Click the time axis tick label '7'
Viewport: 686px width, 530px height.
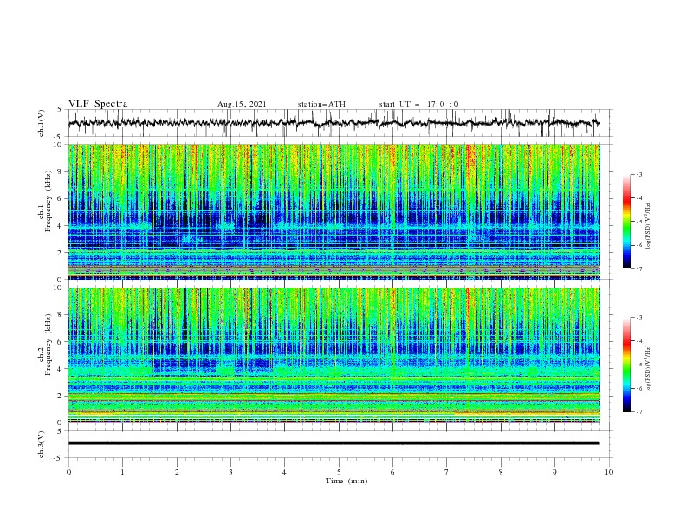click(x=447, y=472)
